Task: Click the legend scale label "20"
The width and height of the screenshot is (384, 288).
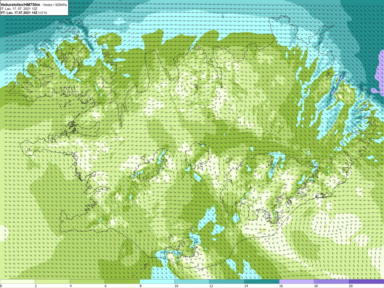Action: point(351,286)
